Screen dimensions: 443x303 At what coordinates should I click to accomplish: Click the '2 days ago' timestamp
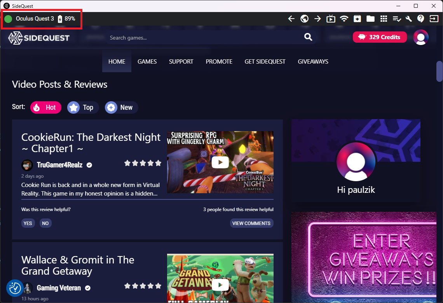tap(33, 176)
